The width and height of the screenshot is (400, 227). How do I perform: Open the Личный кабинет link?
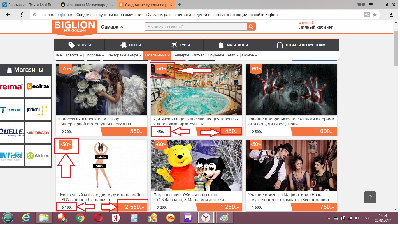point(315,27)
